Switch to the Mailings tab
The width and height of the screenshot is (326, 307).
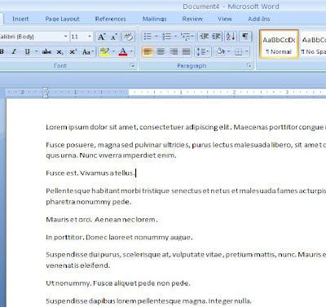coord(154,19)
